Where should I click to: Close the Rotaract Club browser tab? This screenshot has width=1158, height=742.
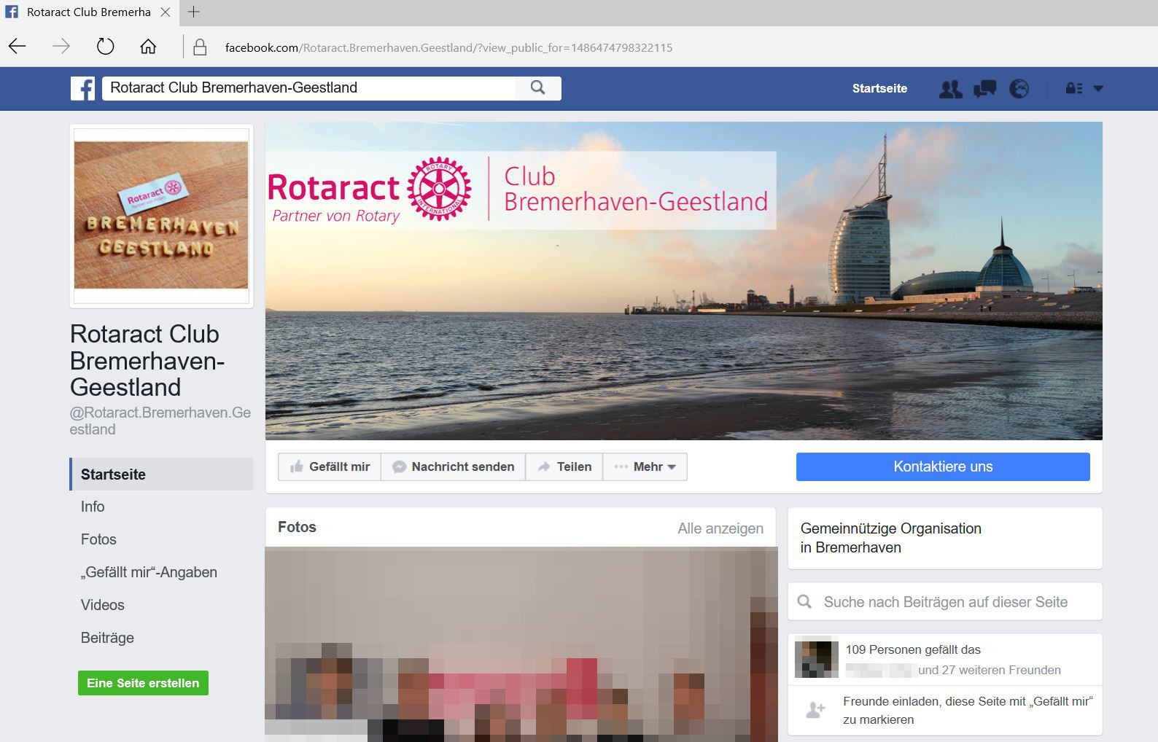(x=166, y=12)
